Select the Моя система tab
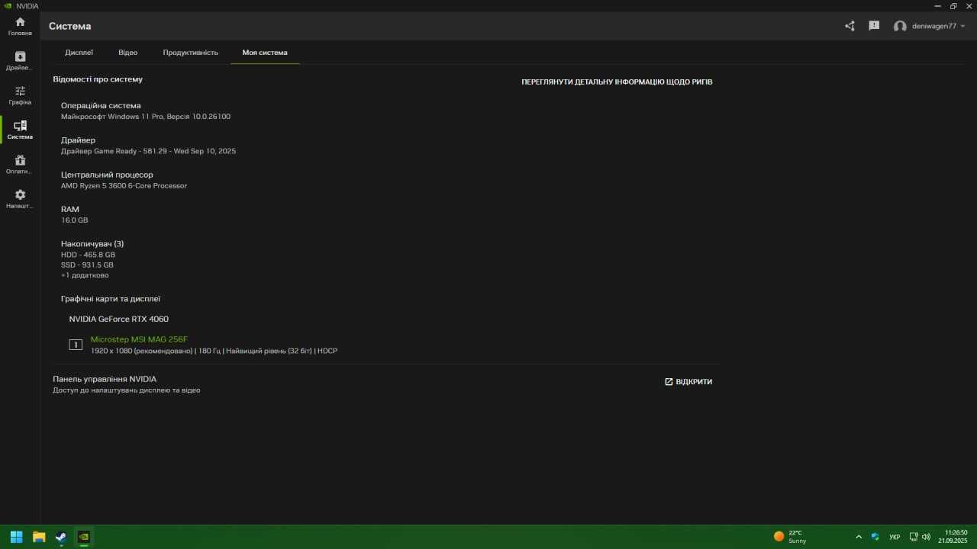This screenshot has height=549, width=977. (x=265, y=53)
